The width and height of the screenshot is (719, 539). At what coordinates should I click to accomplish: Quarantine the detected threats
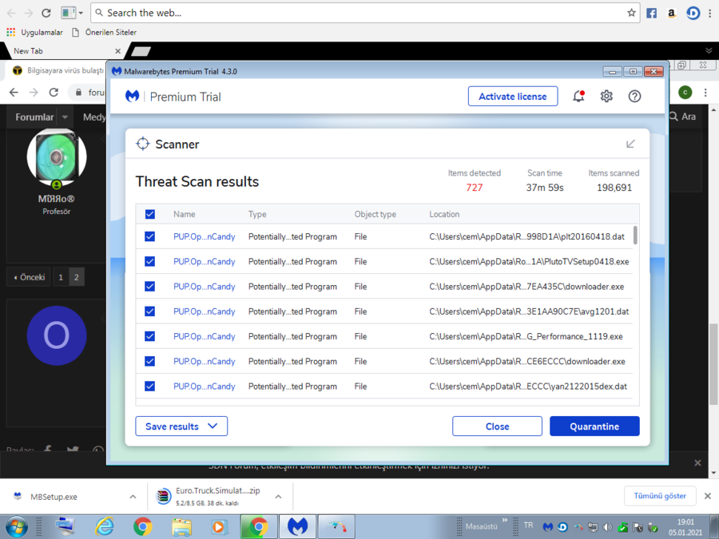(594, 426)
